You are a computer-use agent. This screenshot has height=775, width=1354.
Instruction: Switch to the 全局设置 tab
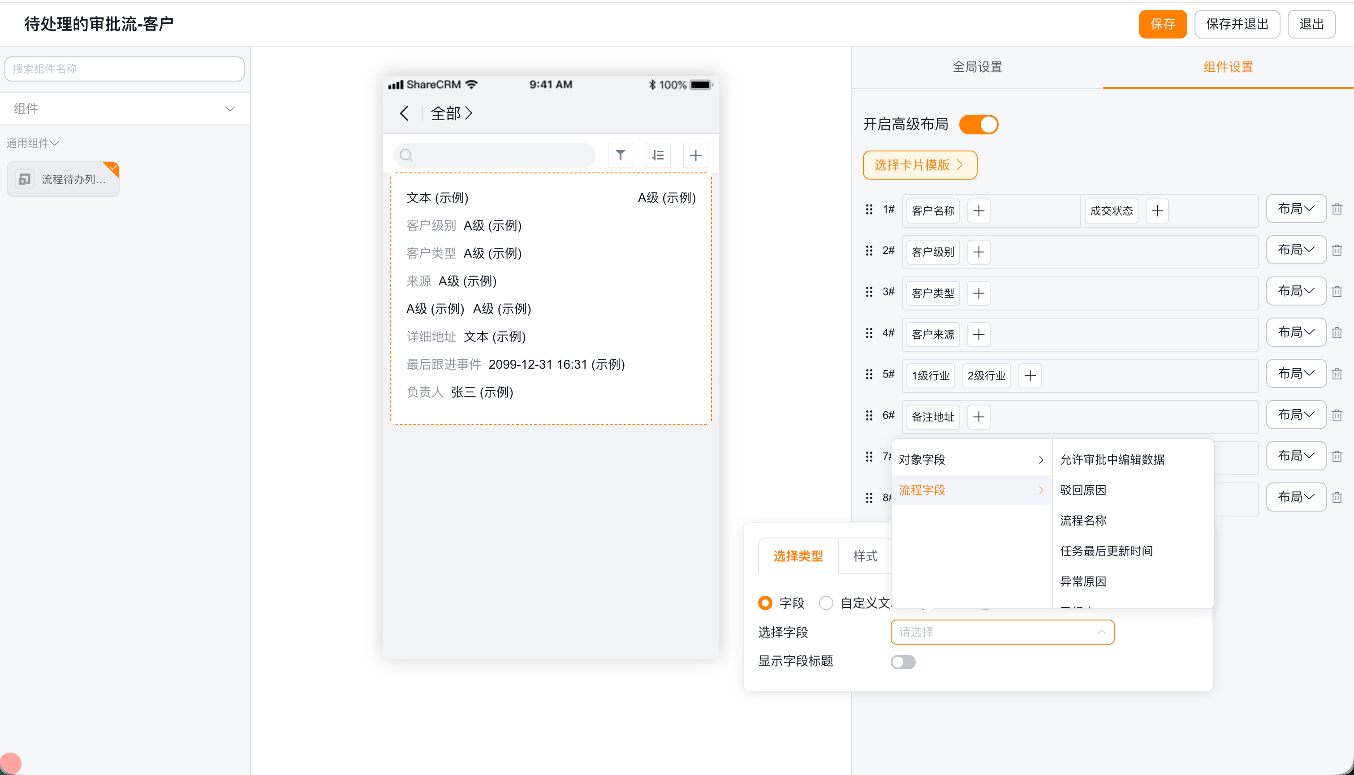(x=977, y=67)
